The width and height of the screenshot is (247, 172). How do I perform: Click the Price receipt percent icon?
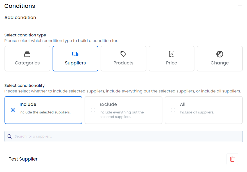(x=171, y=54)
